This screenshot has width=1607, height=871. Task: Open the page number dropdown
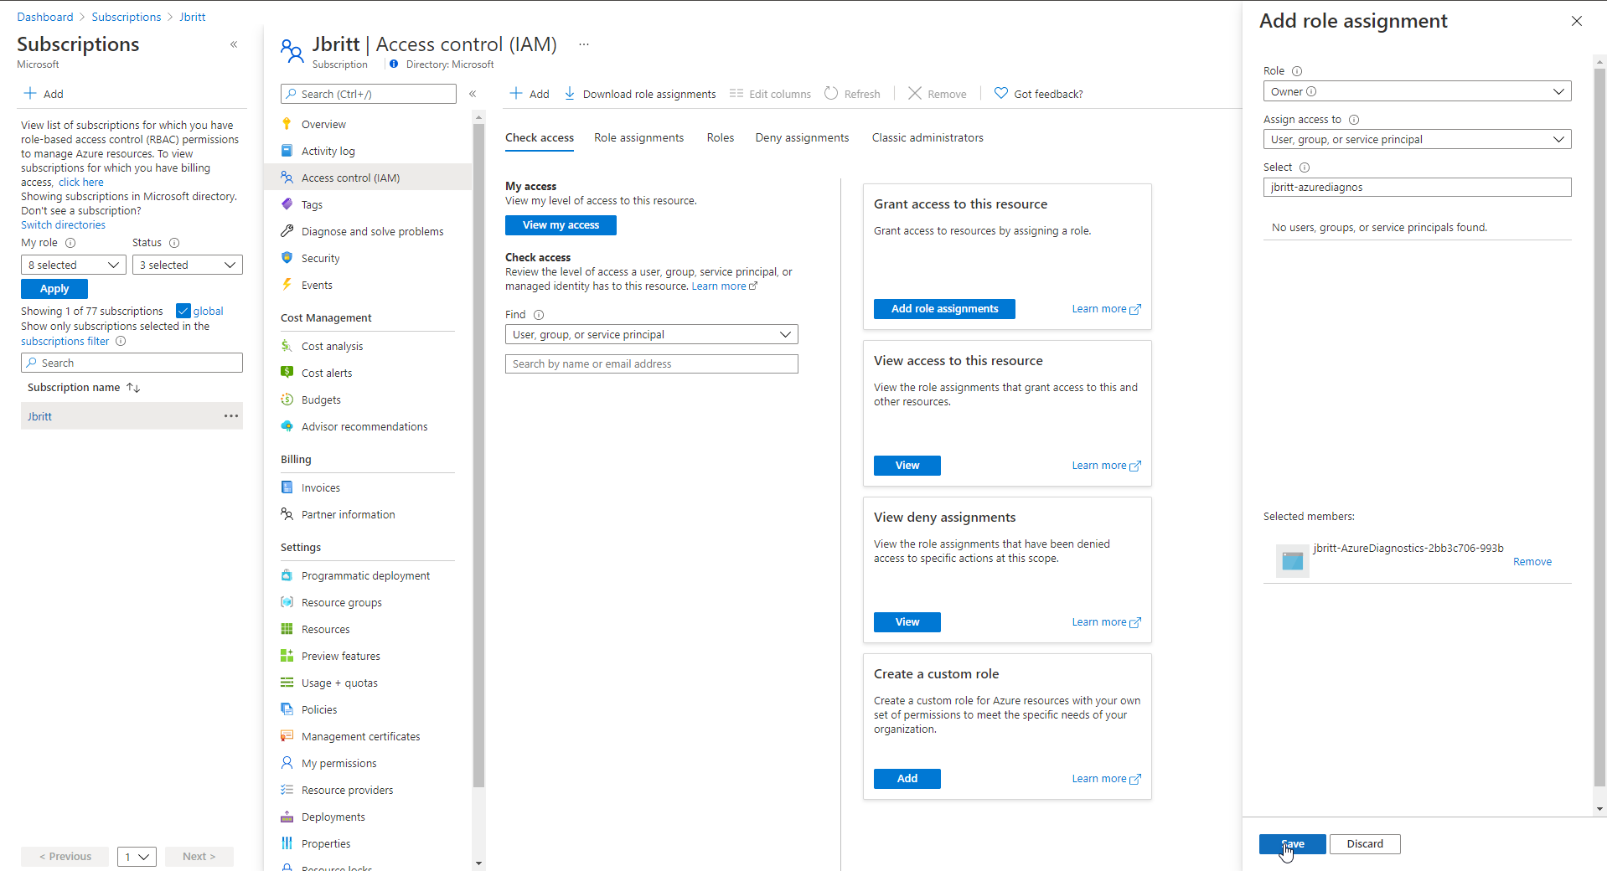(x=137, y=856)
